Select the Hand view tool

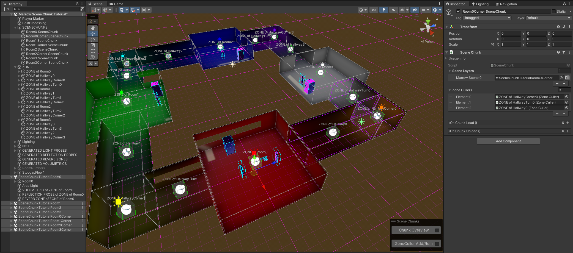pyautogui.click(x=93, y=28)
